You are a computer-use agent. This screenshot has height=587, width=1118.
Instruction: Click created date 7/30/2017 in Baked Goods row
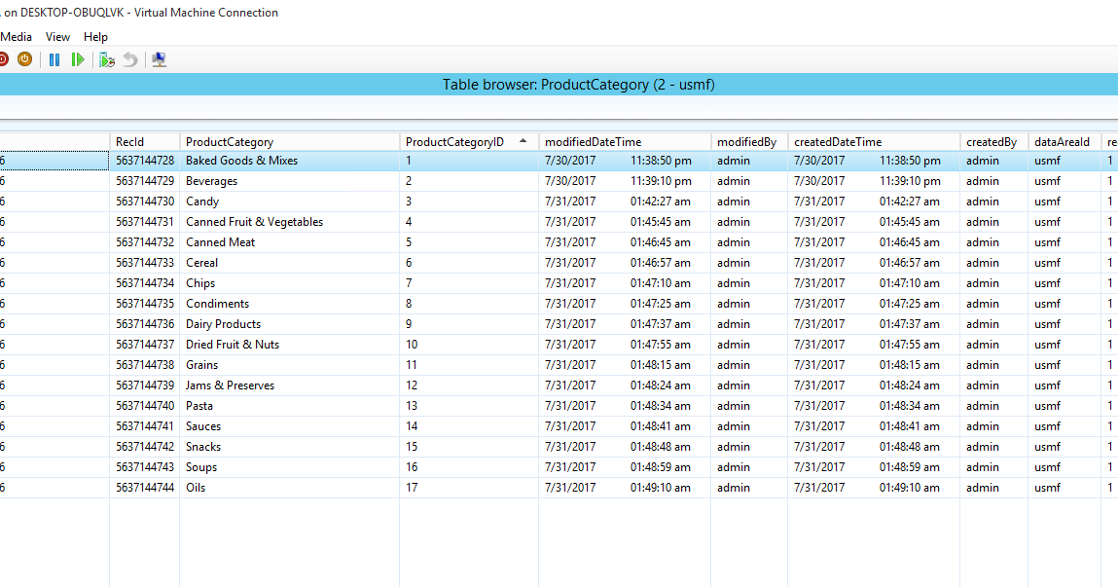click(x=819, y=161)
